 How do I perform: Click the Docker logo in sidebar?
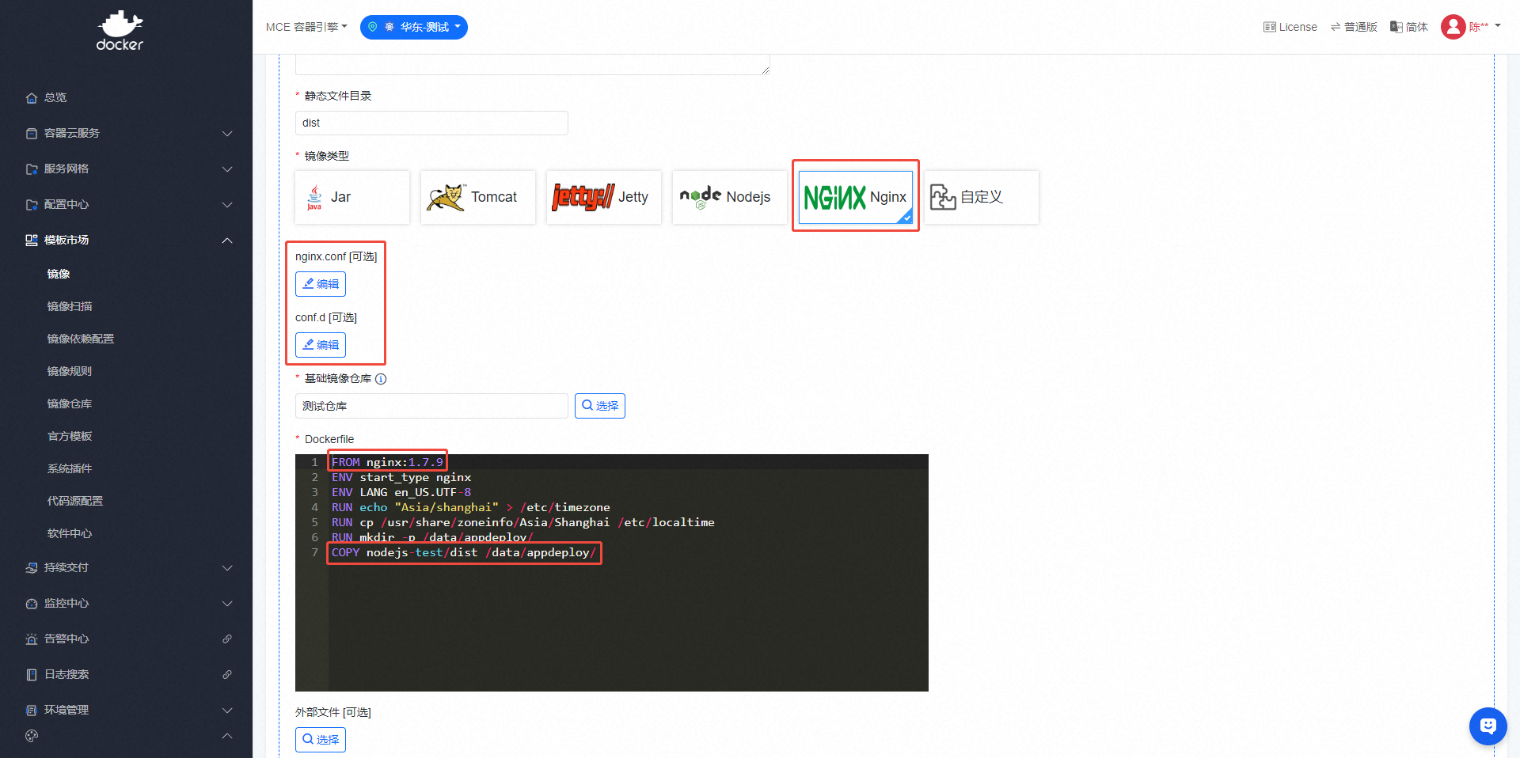point(120,30)
